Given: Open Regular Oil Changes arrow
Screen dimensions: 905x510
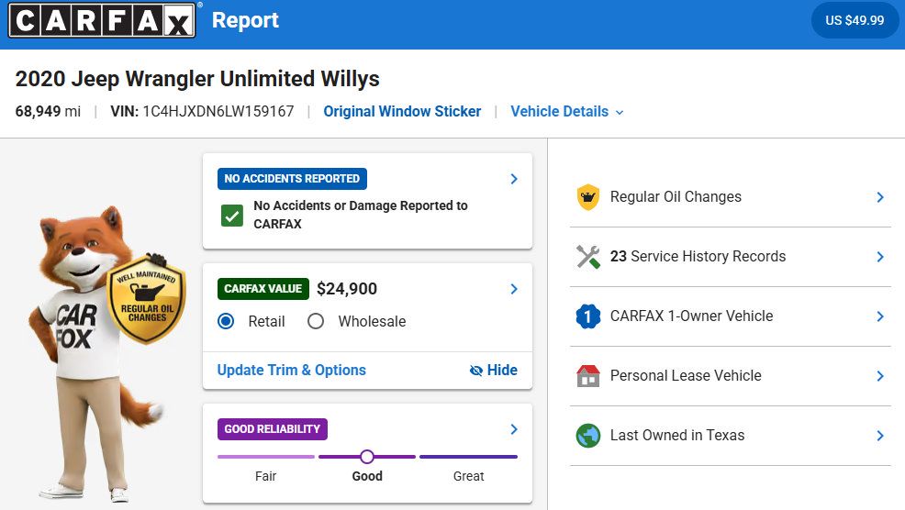Looking at the screenshot, I should (x=880, y=197).
